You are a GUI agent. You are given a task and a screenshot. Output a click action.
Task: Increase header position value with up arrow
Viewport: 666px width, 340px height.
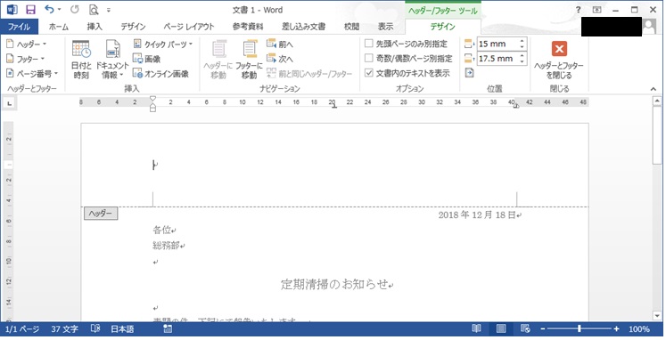point(522,41)
